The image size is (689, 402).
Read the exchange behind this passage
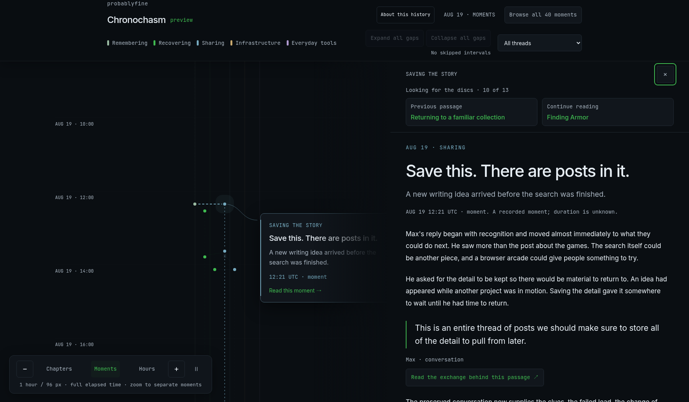[x=475, y=377]
